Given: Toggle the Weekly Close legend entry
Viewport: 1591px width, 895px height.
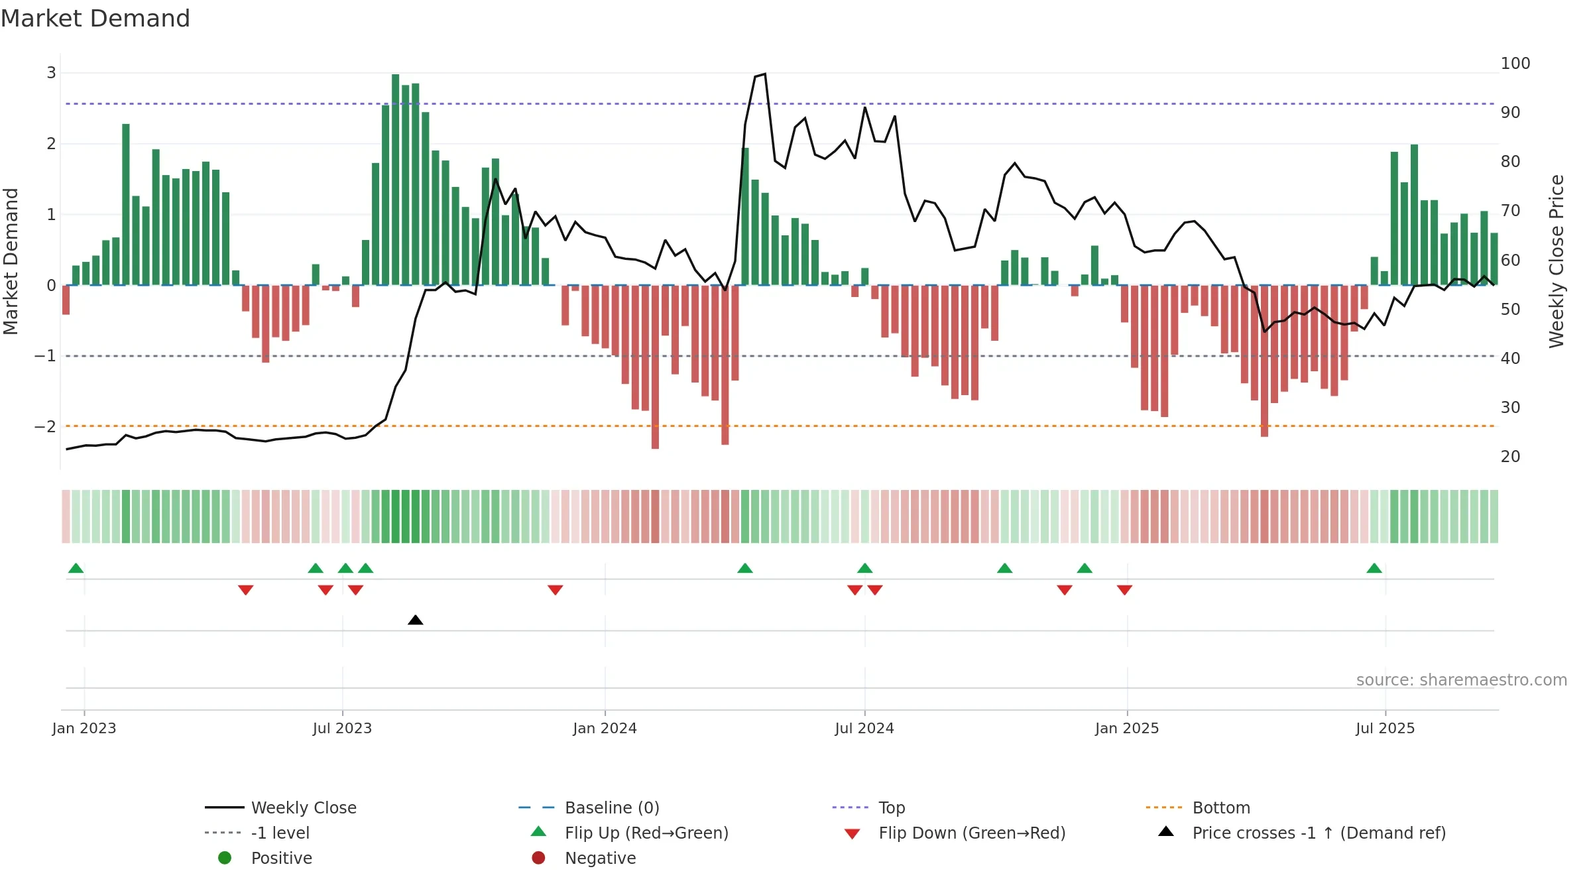Looking at the screenshot, I should click(280, 807).
